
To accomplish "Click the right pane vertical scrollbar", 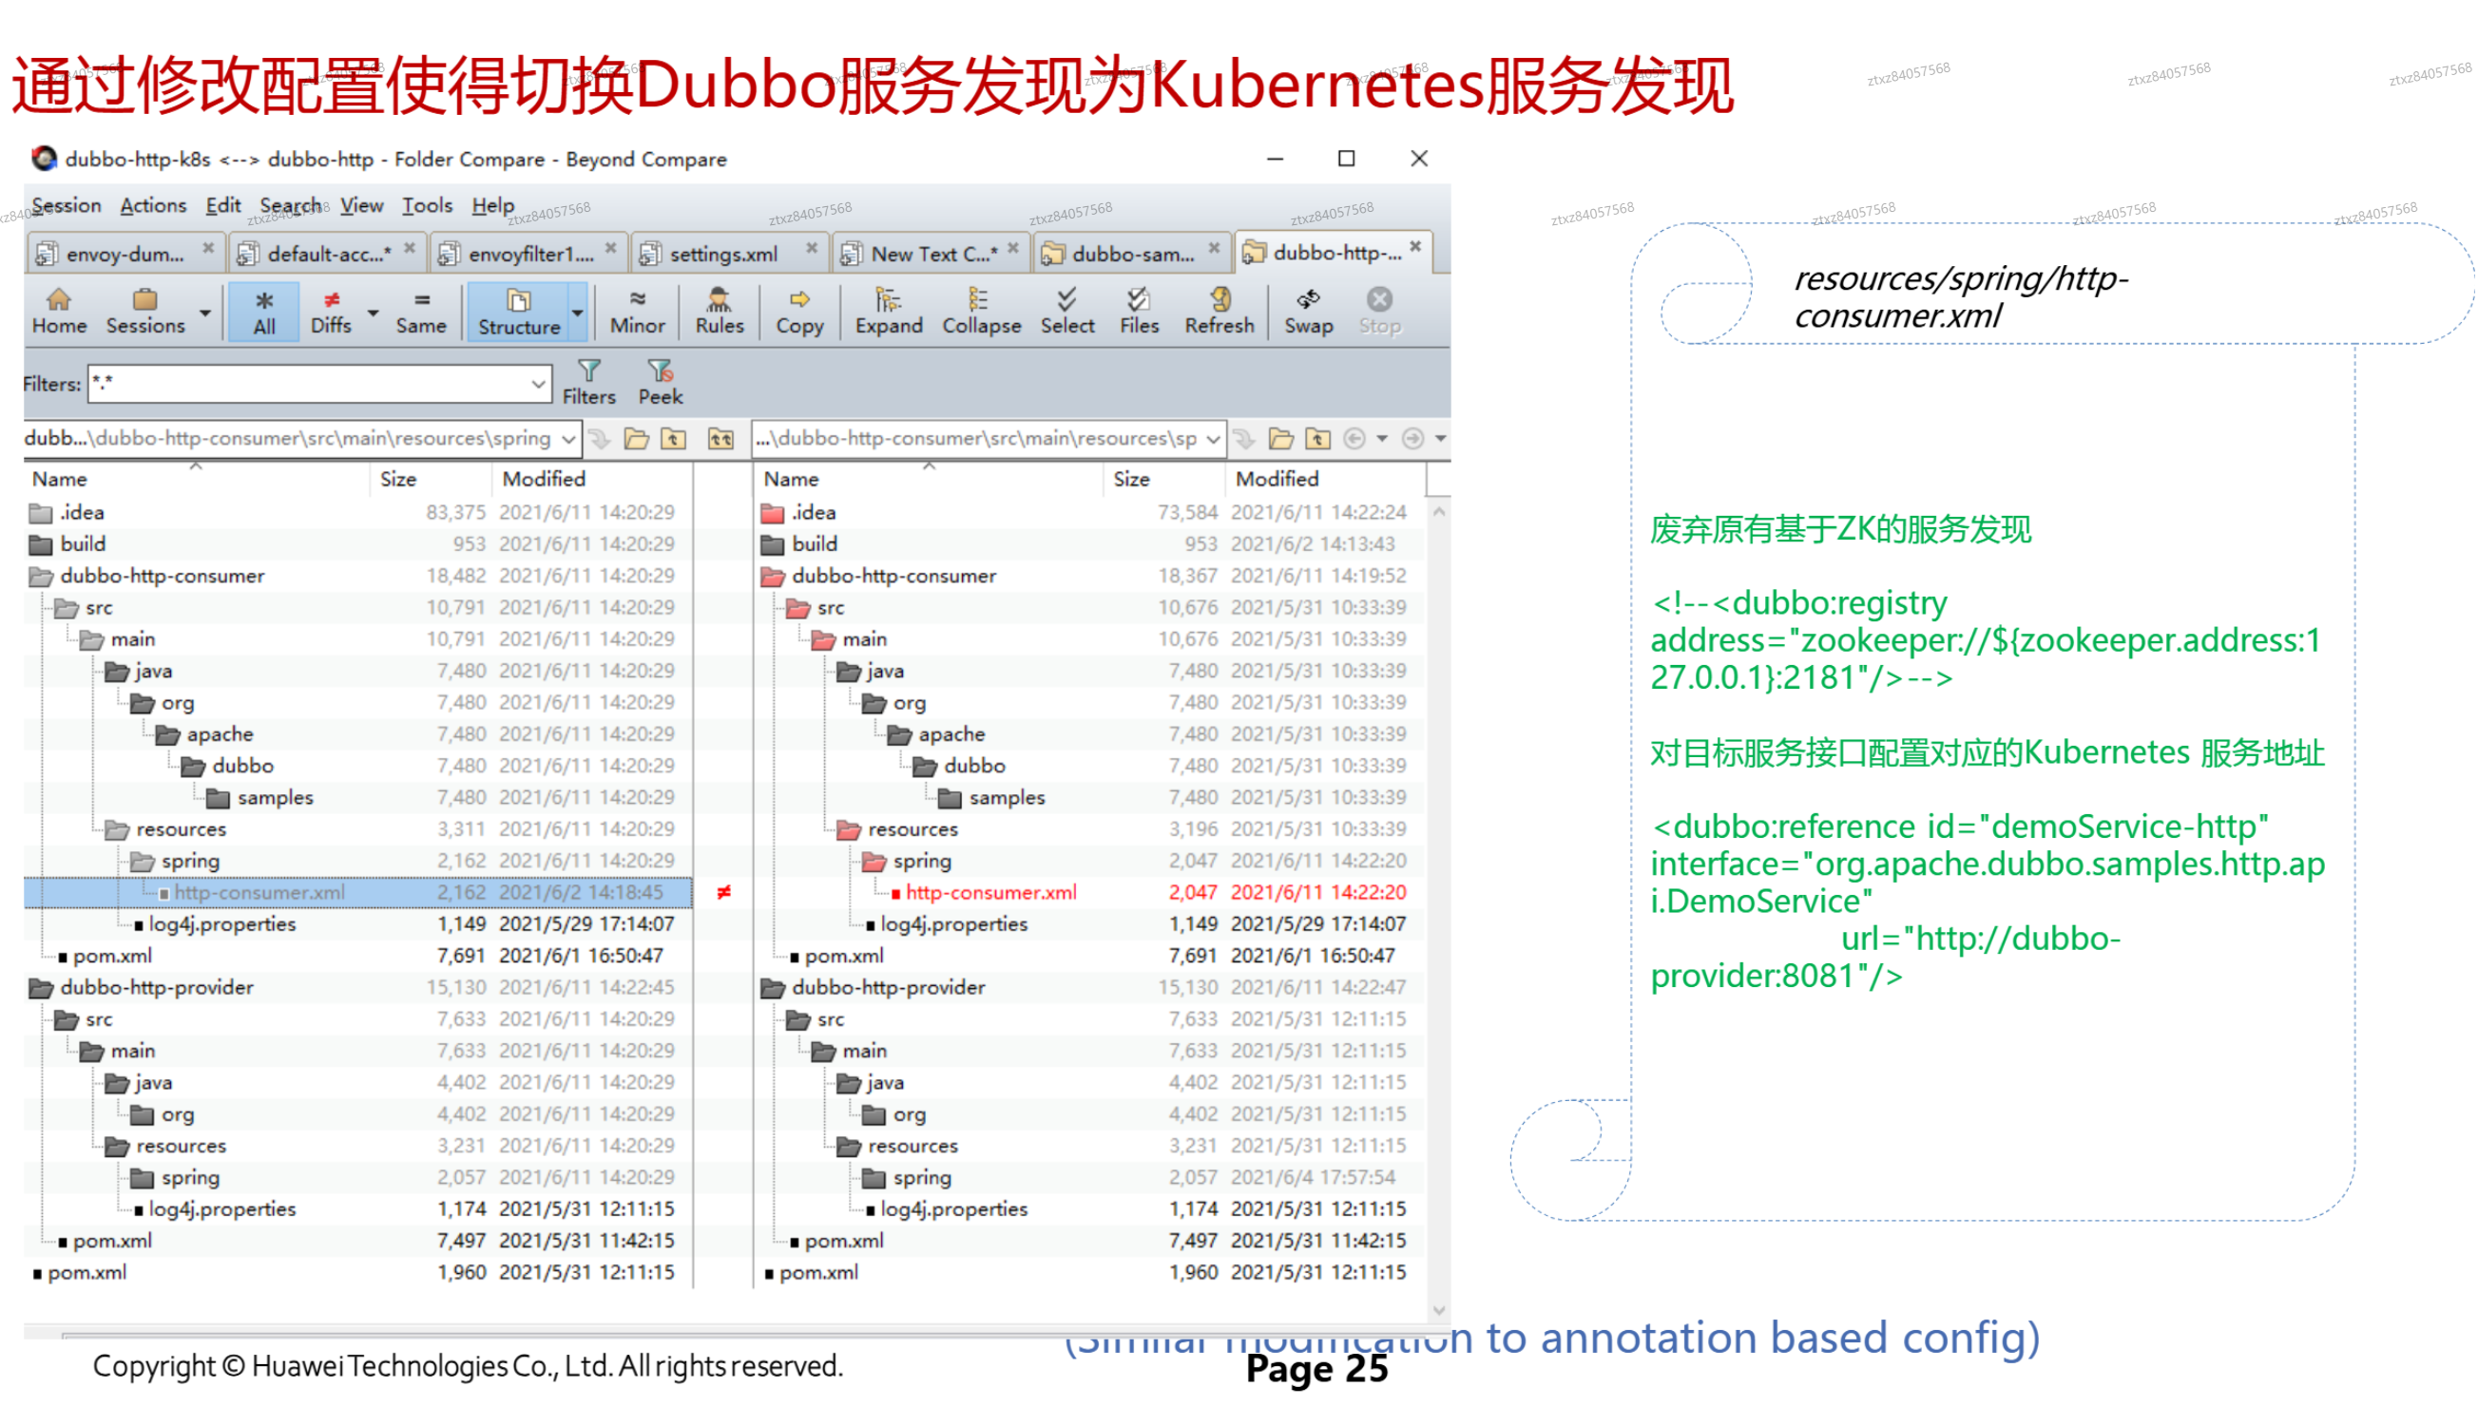I will pos(1438,907).
